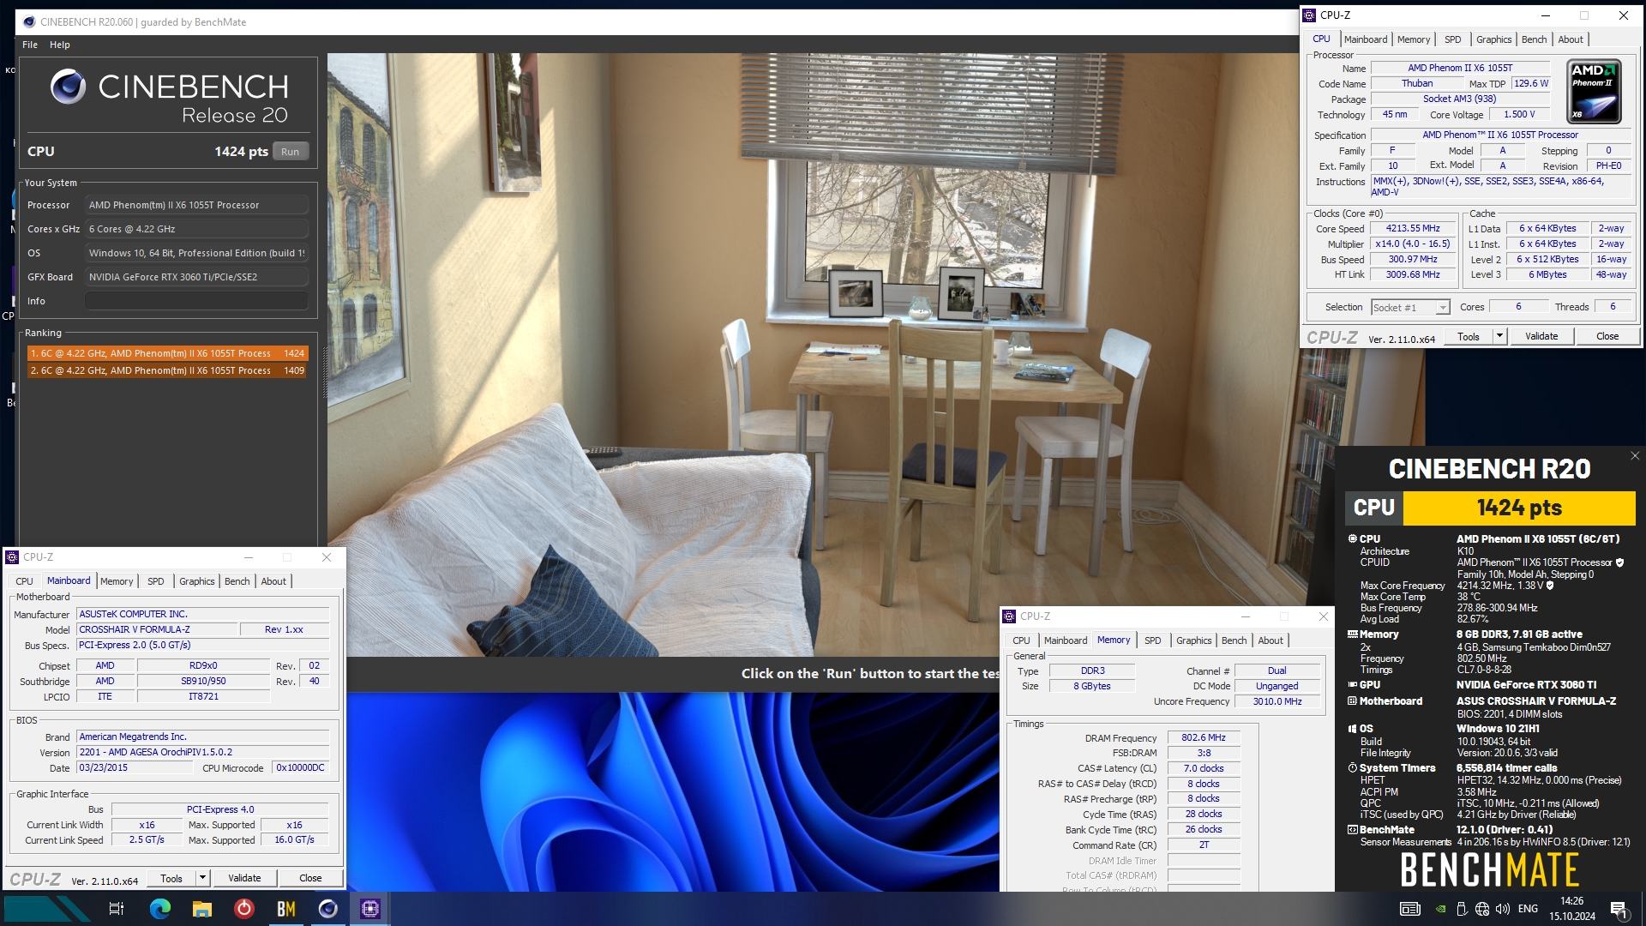
Task: Open File Explorer from the taskbar
Action: [x=202, y=909]
